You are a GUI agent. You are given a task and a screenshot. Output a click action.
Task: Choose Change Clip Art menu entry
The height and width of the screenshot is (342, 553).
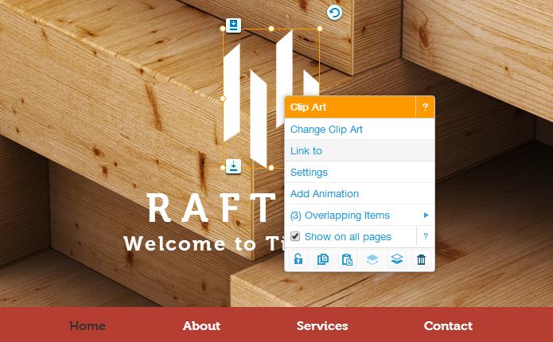[x=360, y=130]
